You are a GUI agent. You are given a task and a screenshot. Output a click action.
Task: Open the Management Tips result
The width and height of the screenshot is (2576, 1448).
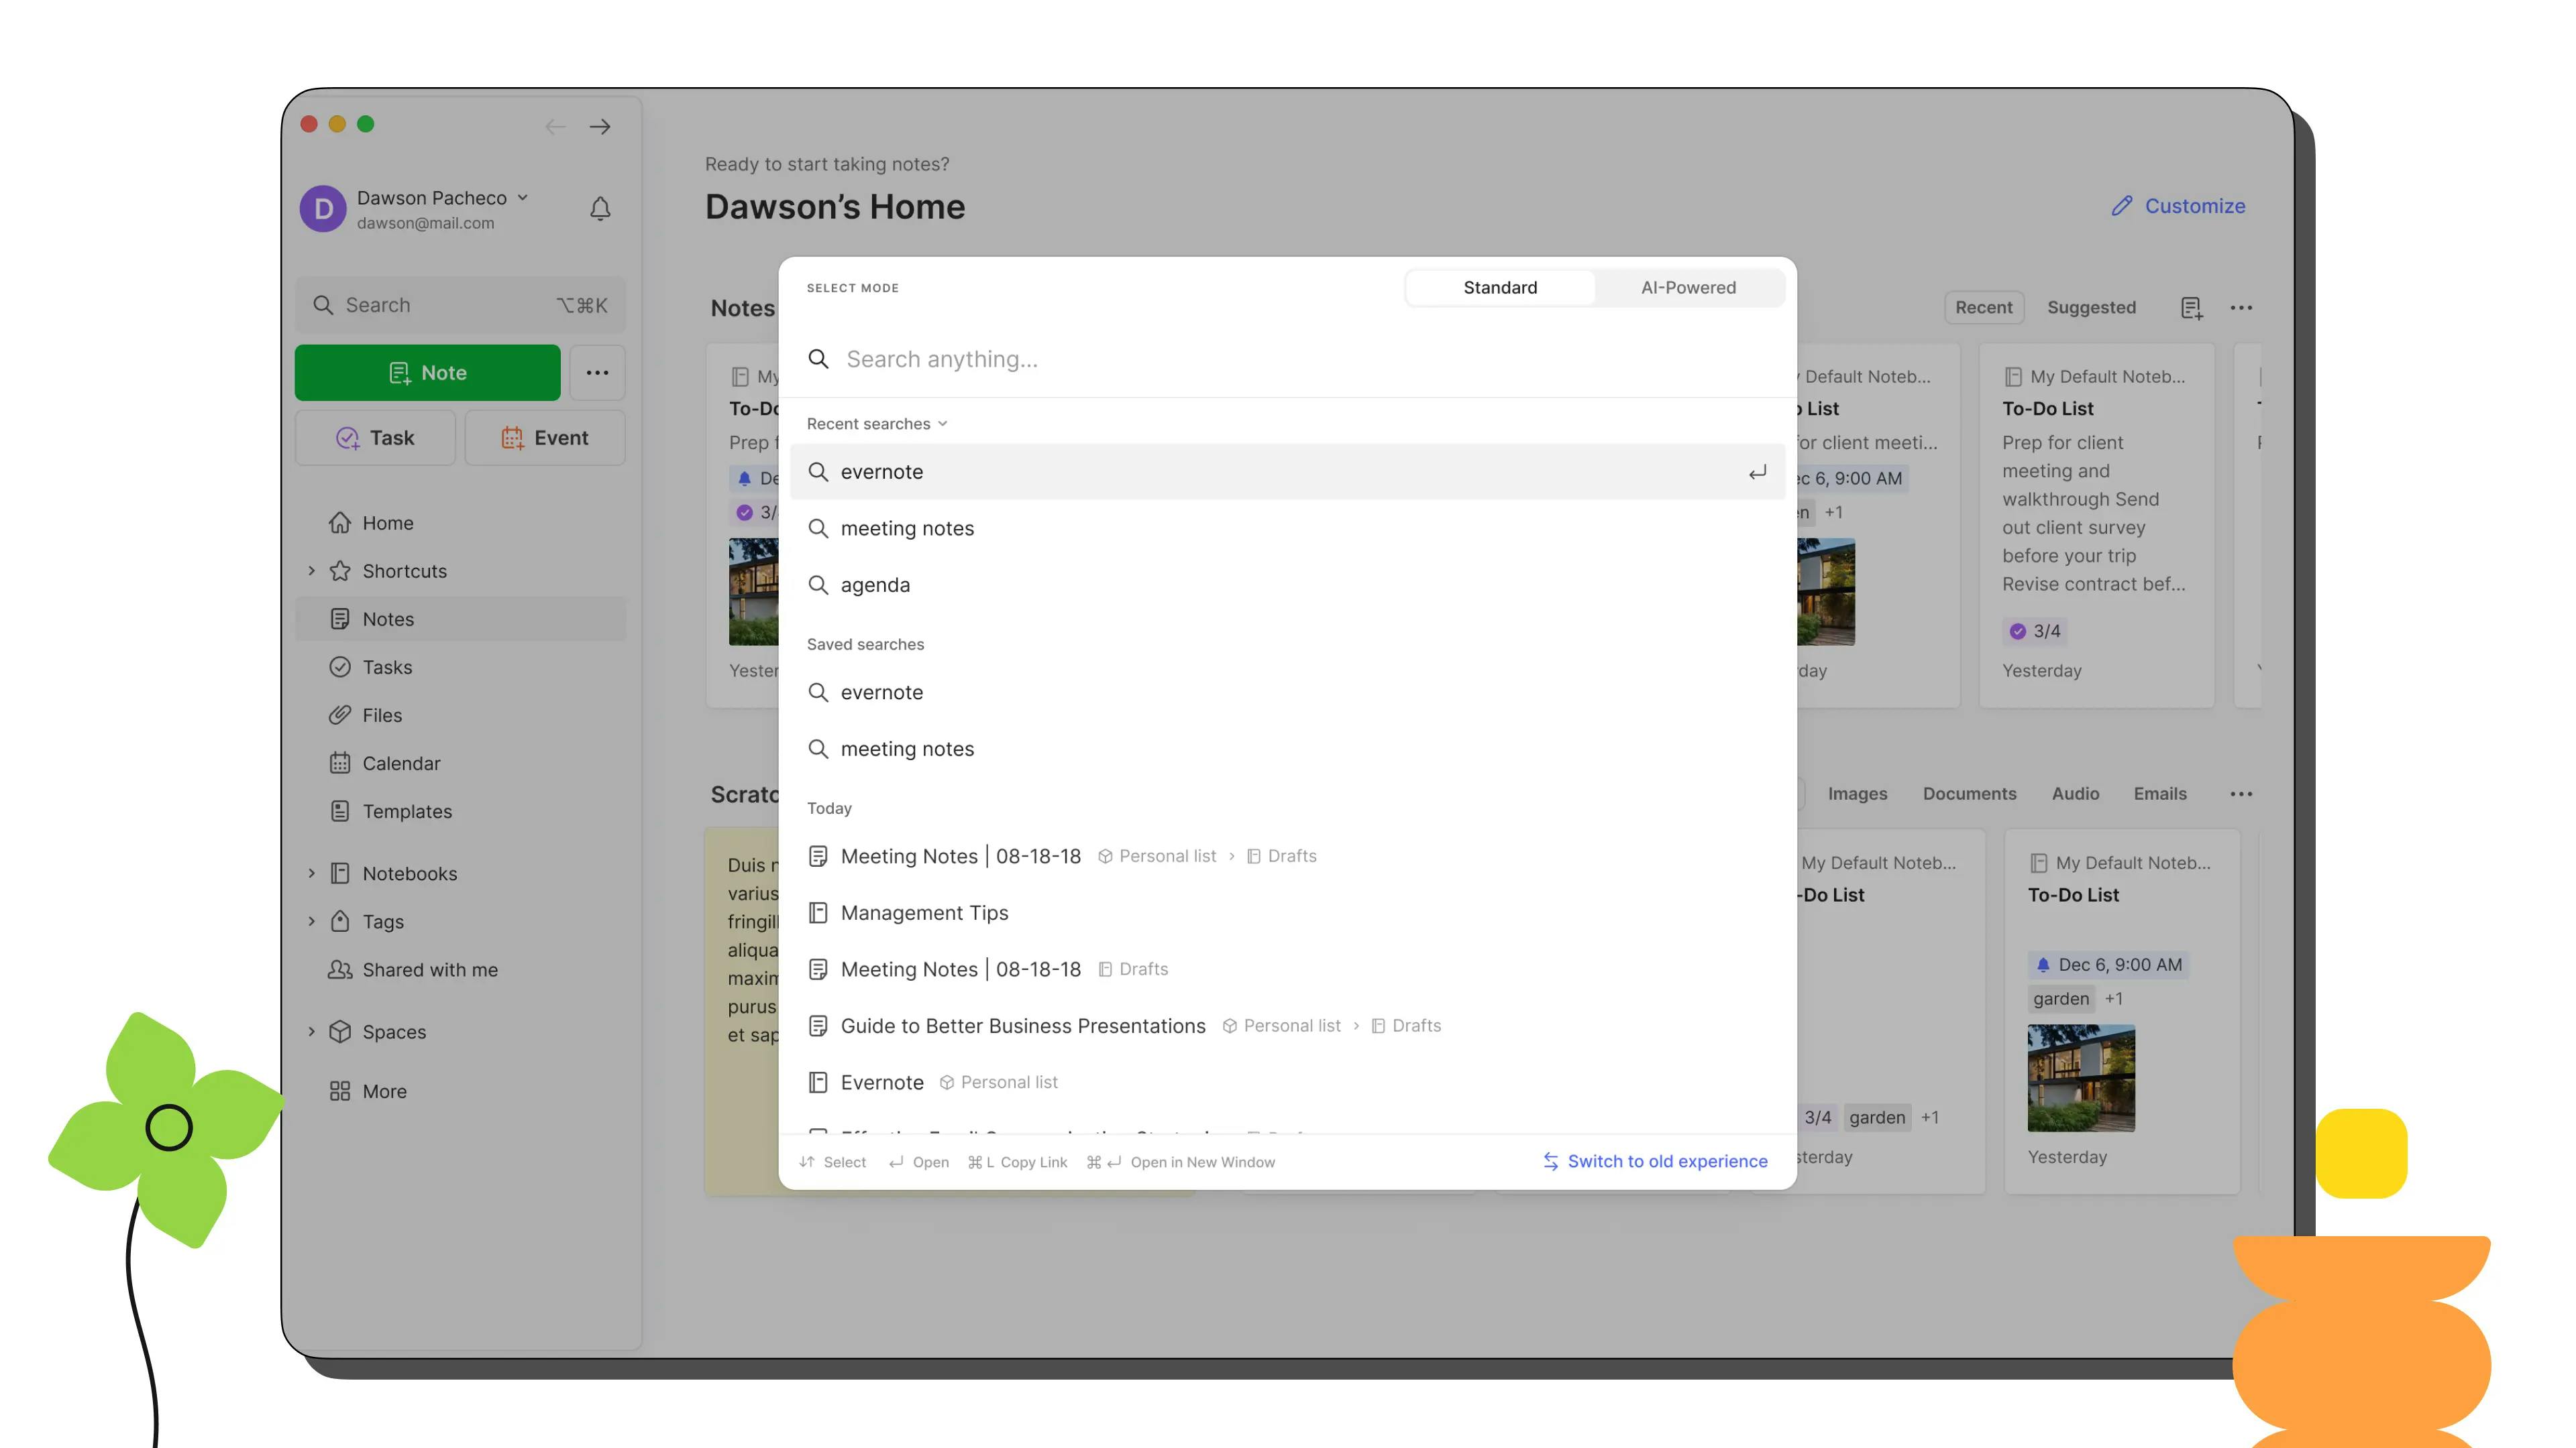(1288, 912)
